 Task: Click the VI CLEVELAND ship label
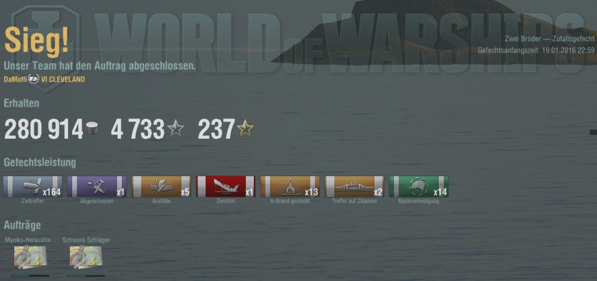[x=63, y=79]
